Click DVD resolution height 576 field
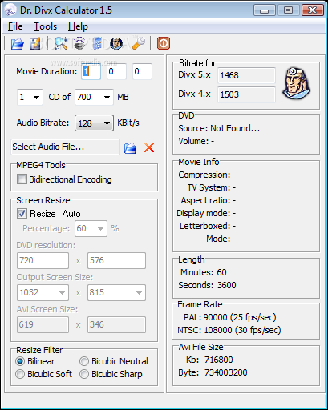 pos(116,260)
